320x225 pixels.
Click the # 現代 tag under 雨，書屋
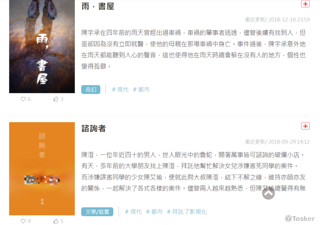click(120, 90)
